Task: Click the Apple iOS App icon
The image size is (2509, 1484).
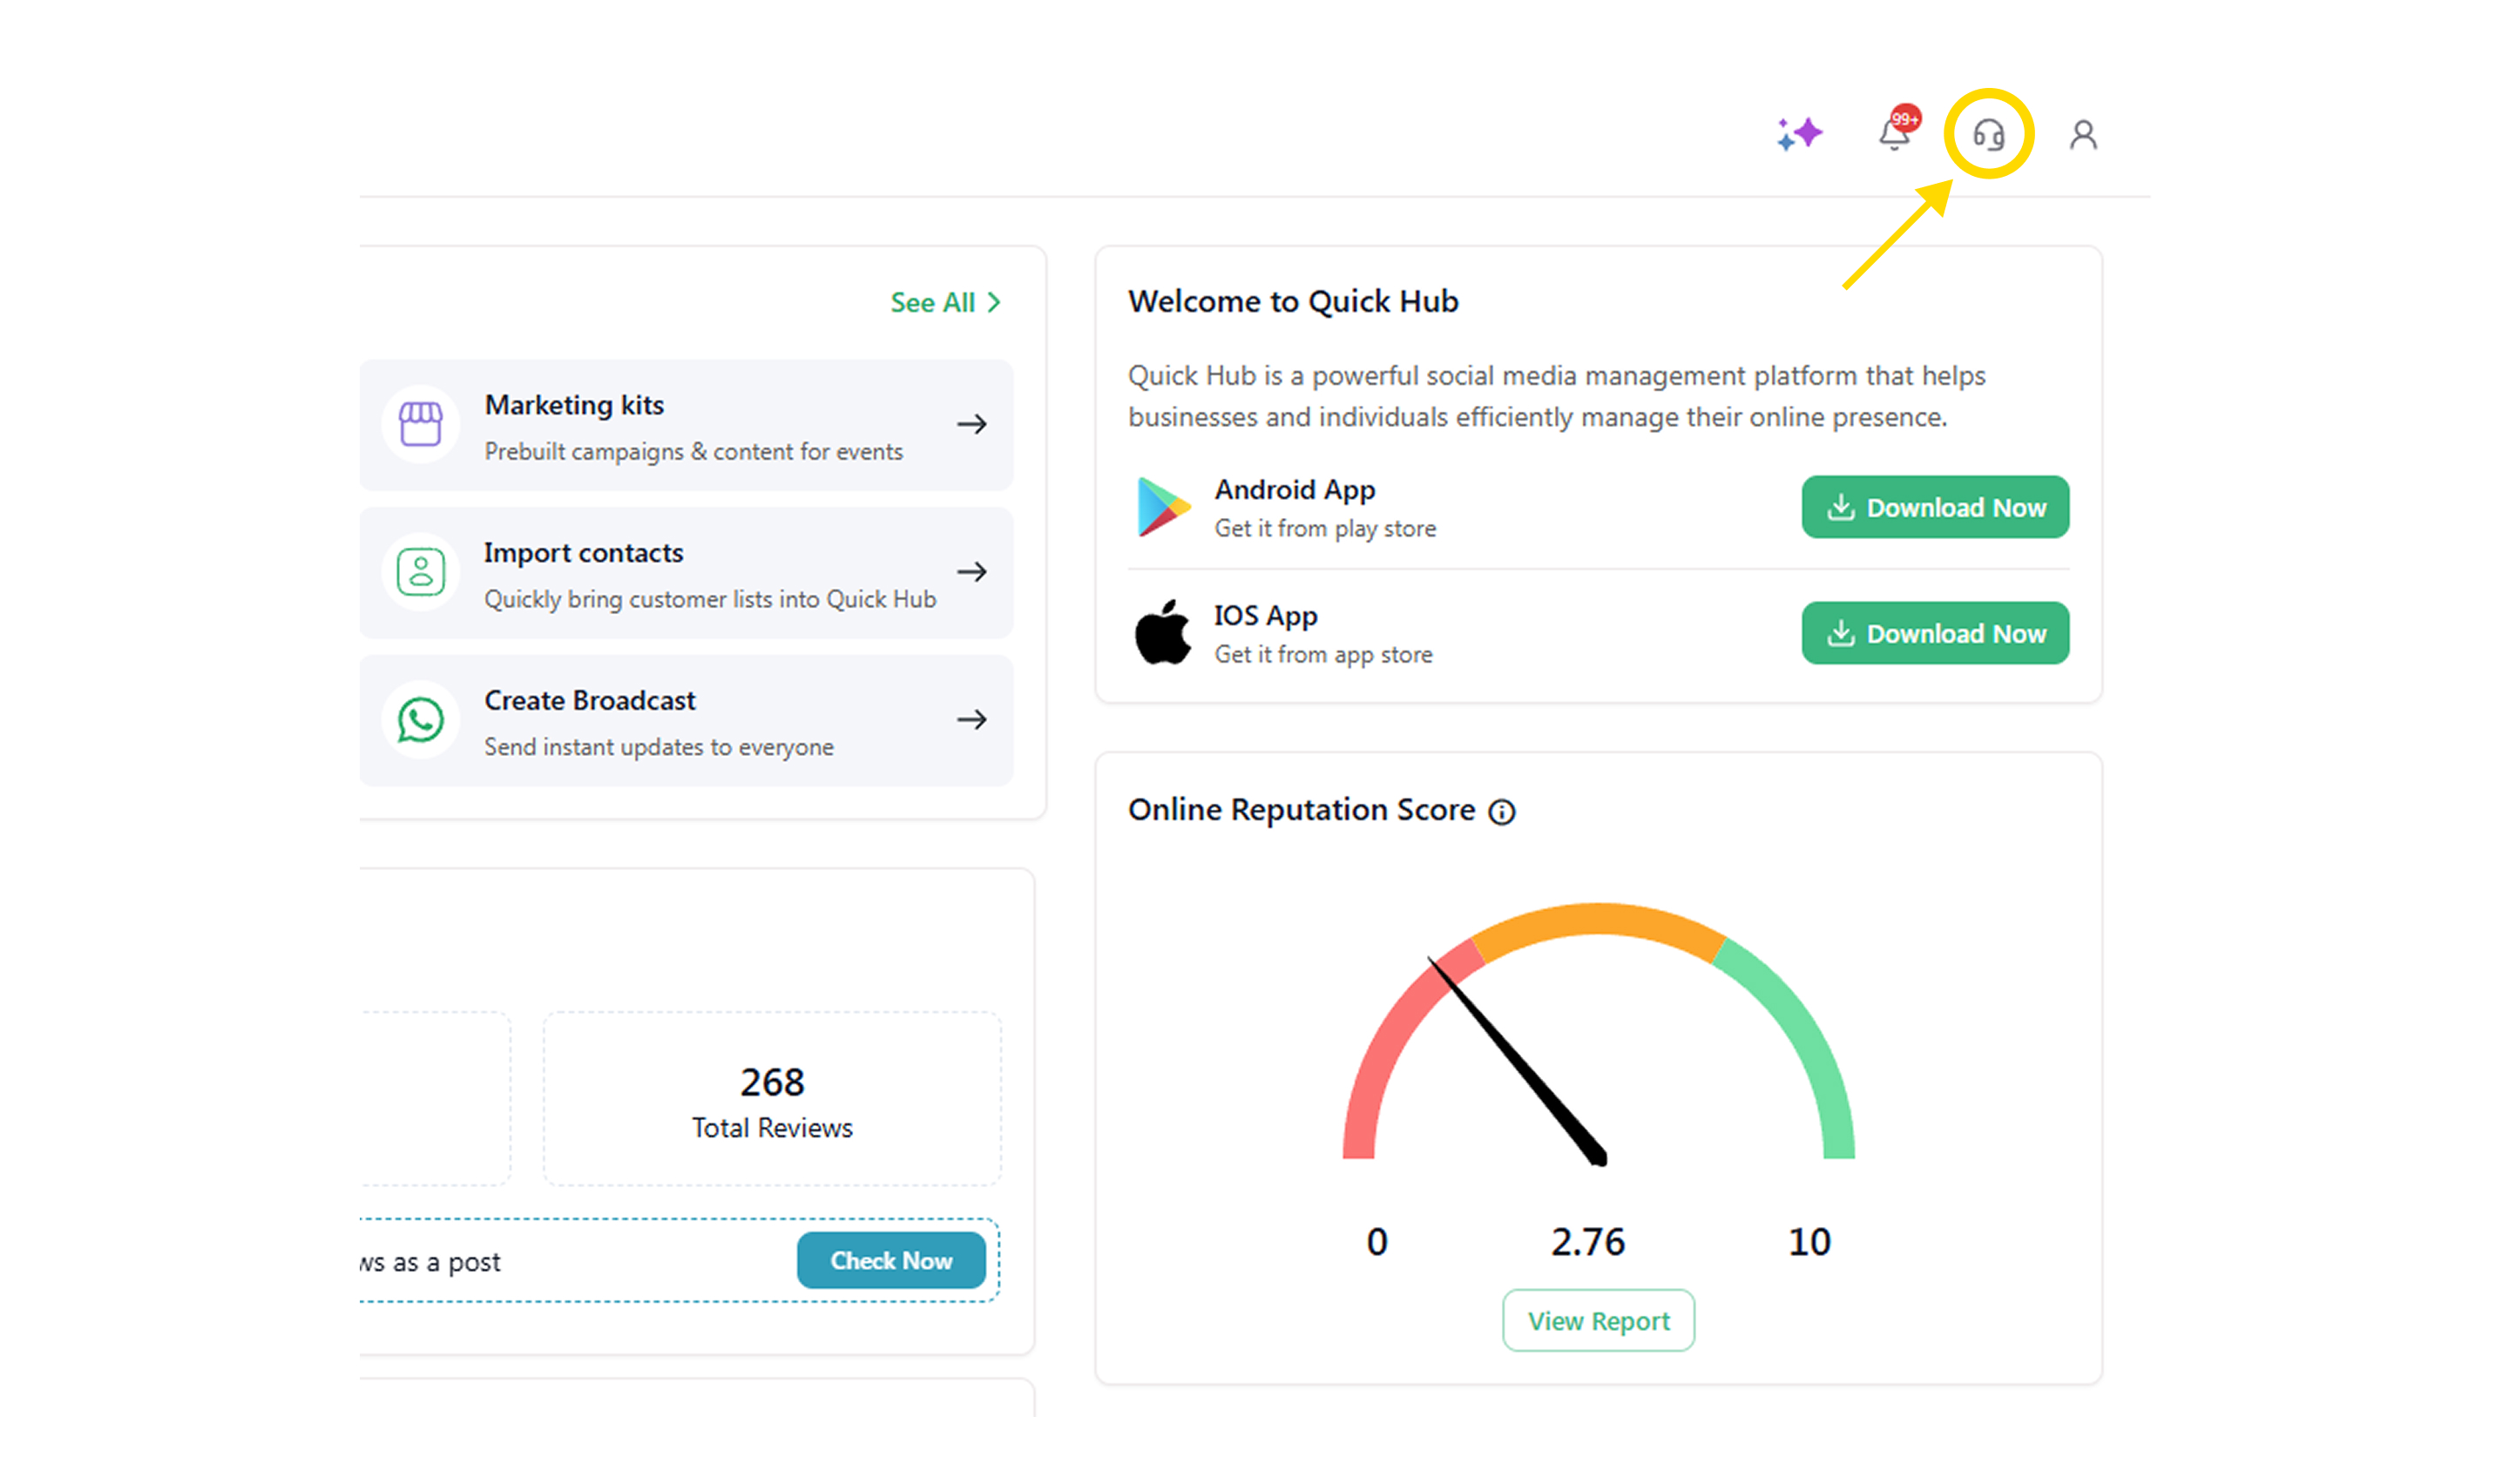Action: coord(1162,633)
